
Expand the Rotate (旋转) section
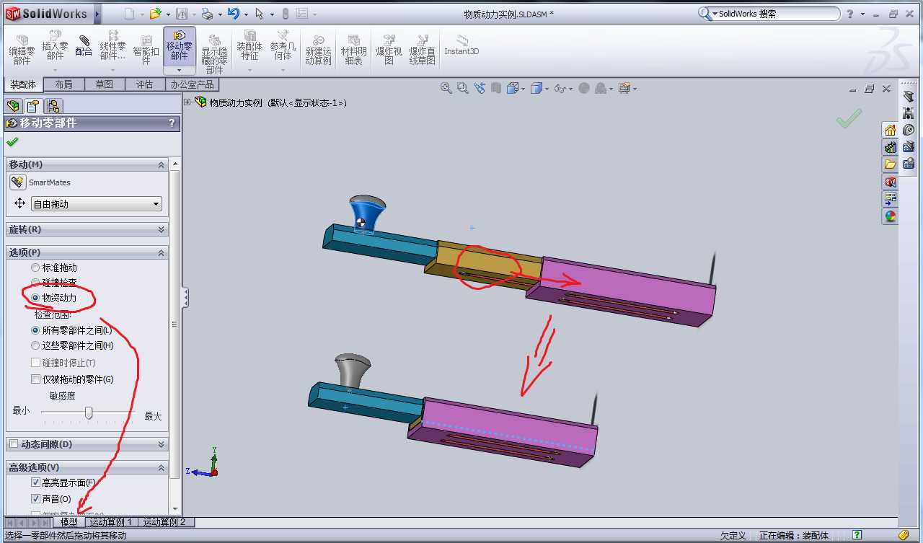pos(161,229)
